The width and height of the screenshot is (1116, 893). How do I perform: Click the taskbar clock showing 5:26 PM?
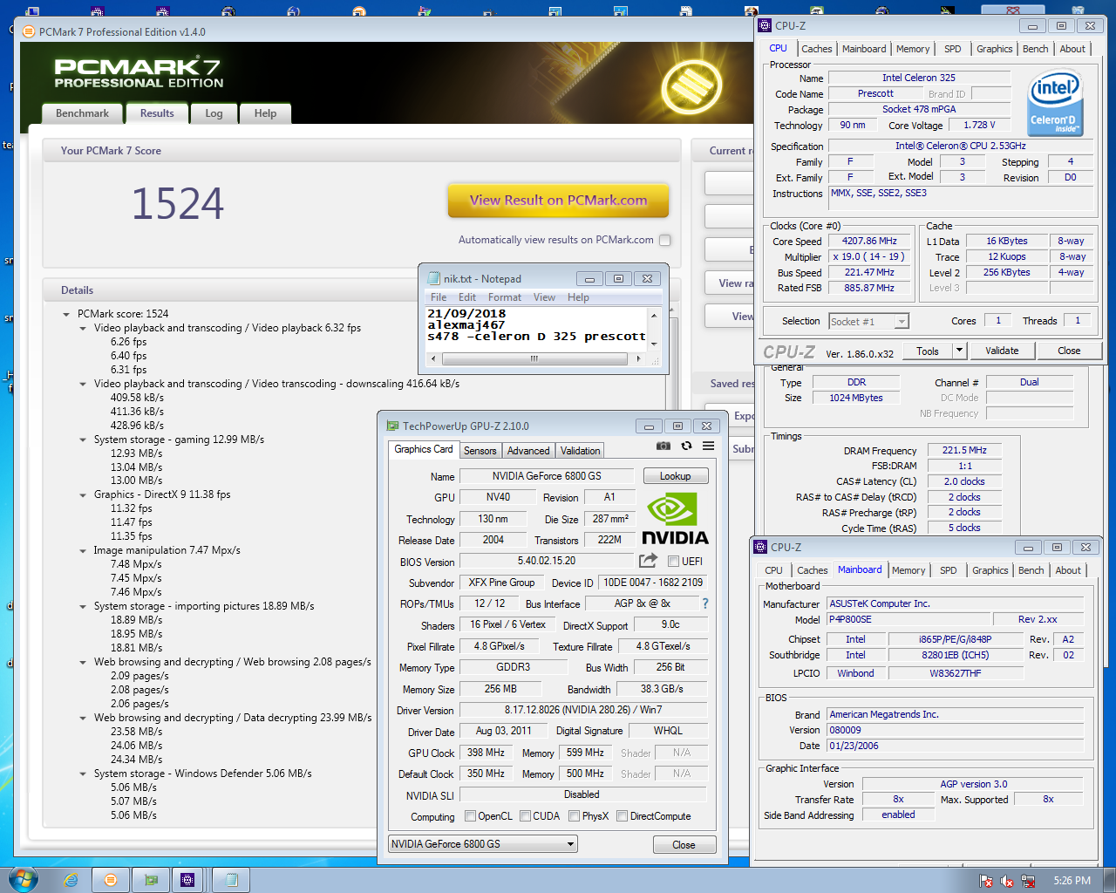[x=1072, y=881]
